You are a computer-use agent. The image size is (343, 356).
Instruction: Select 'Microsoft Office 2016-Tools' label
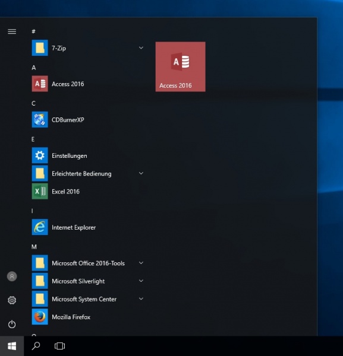[88, 263]
